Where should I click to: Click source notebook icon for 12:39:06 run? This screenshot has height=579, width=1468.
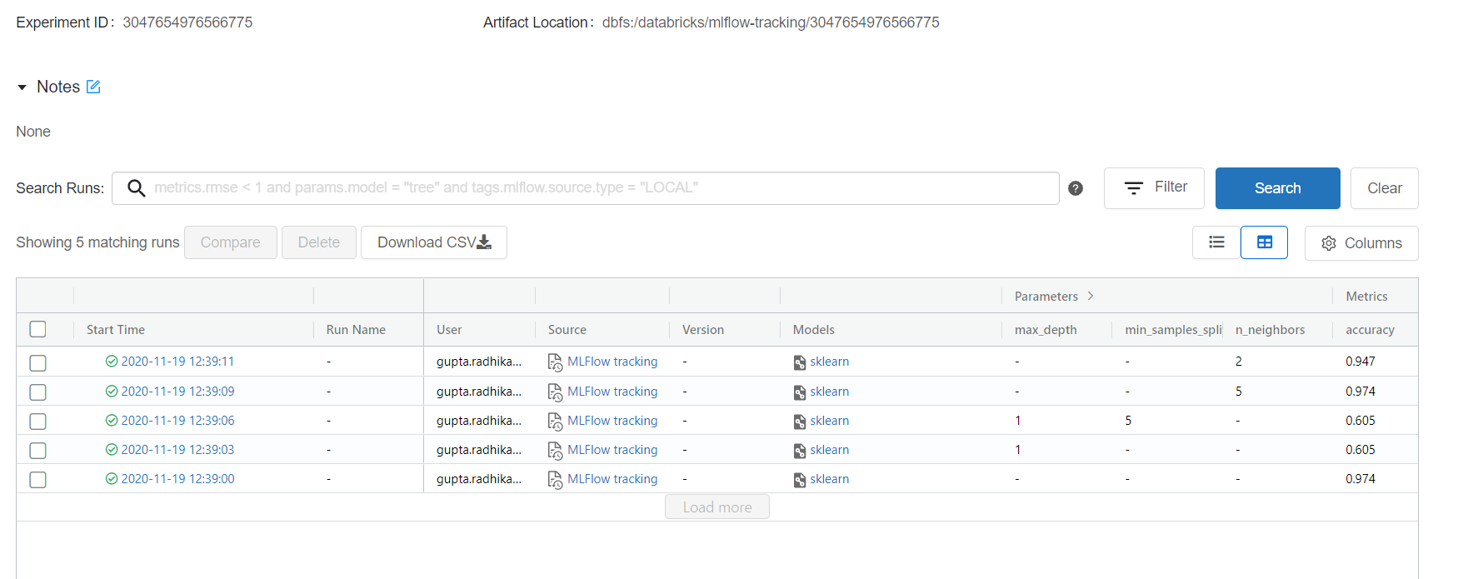[555, 422]
